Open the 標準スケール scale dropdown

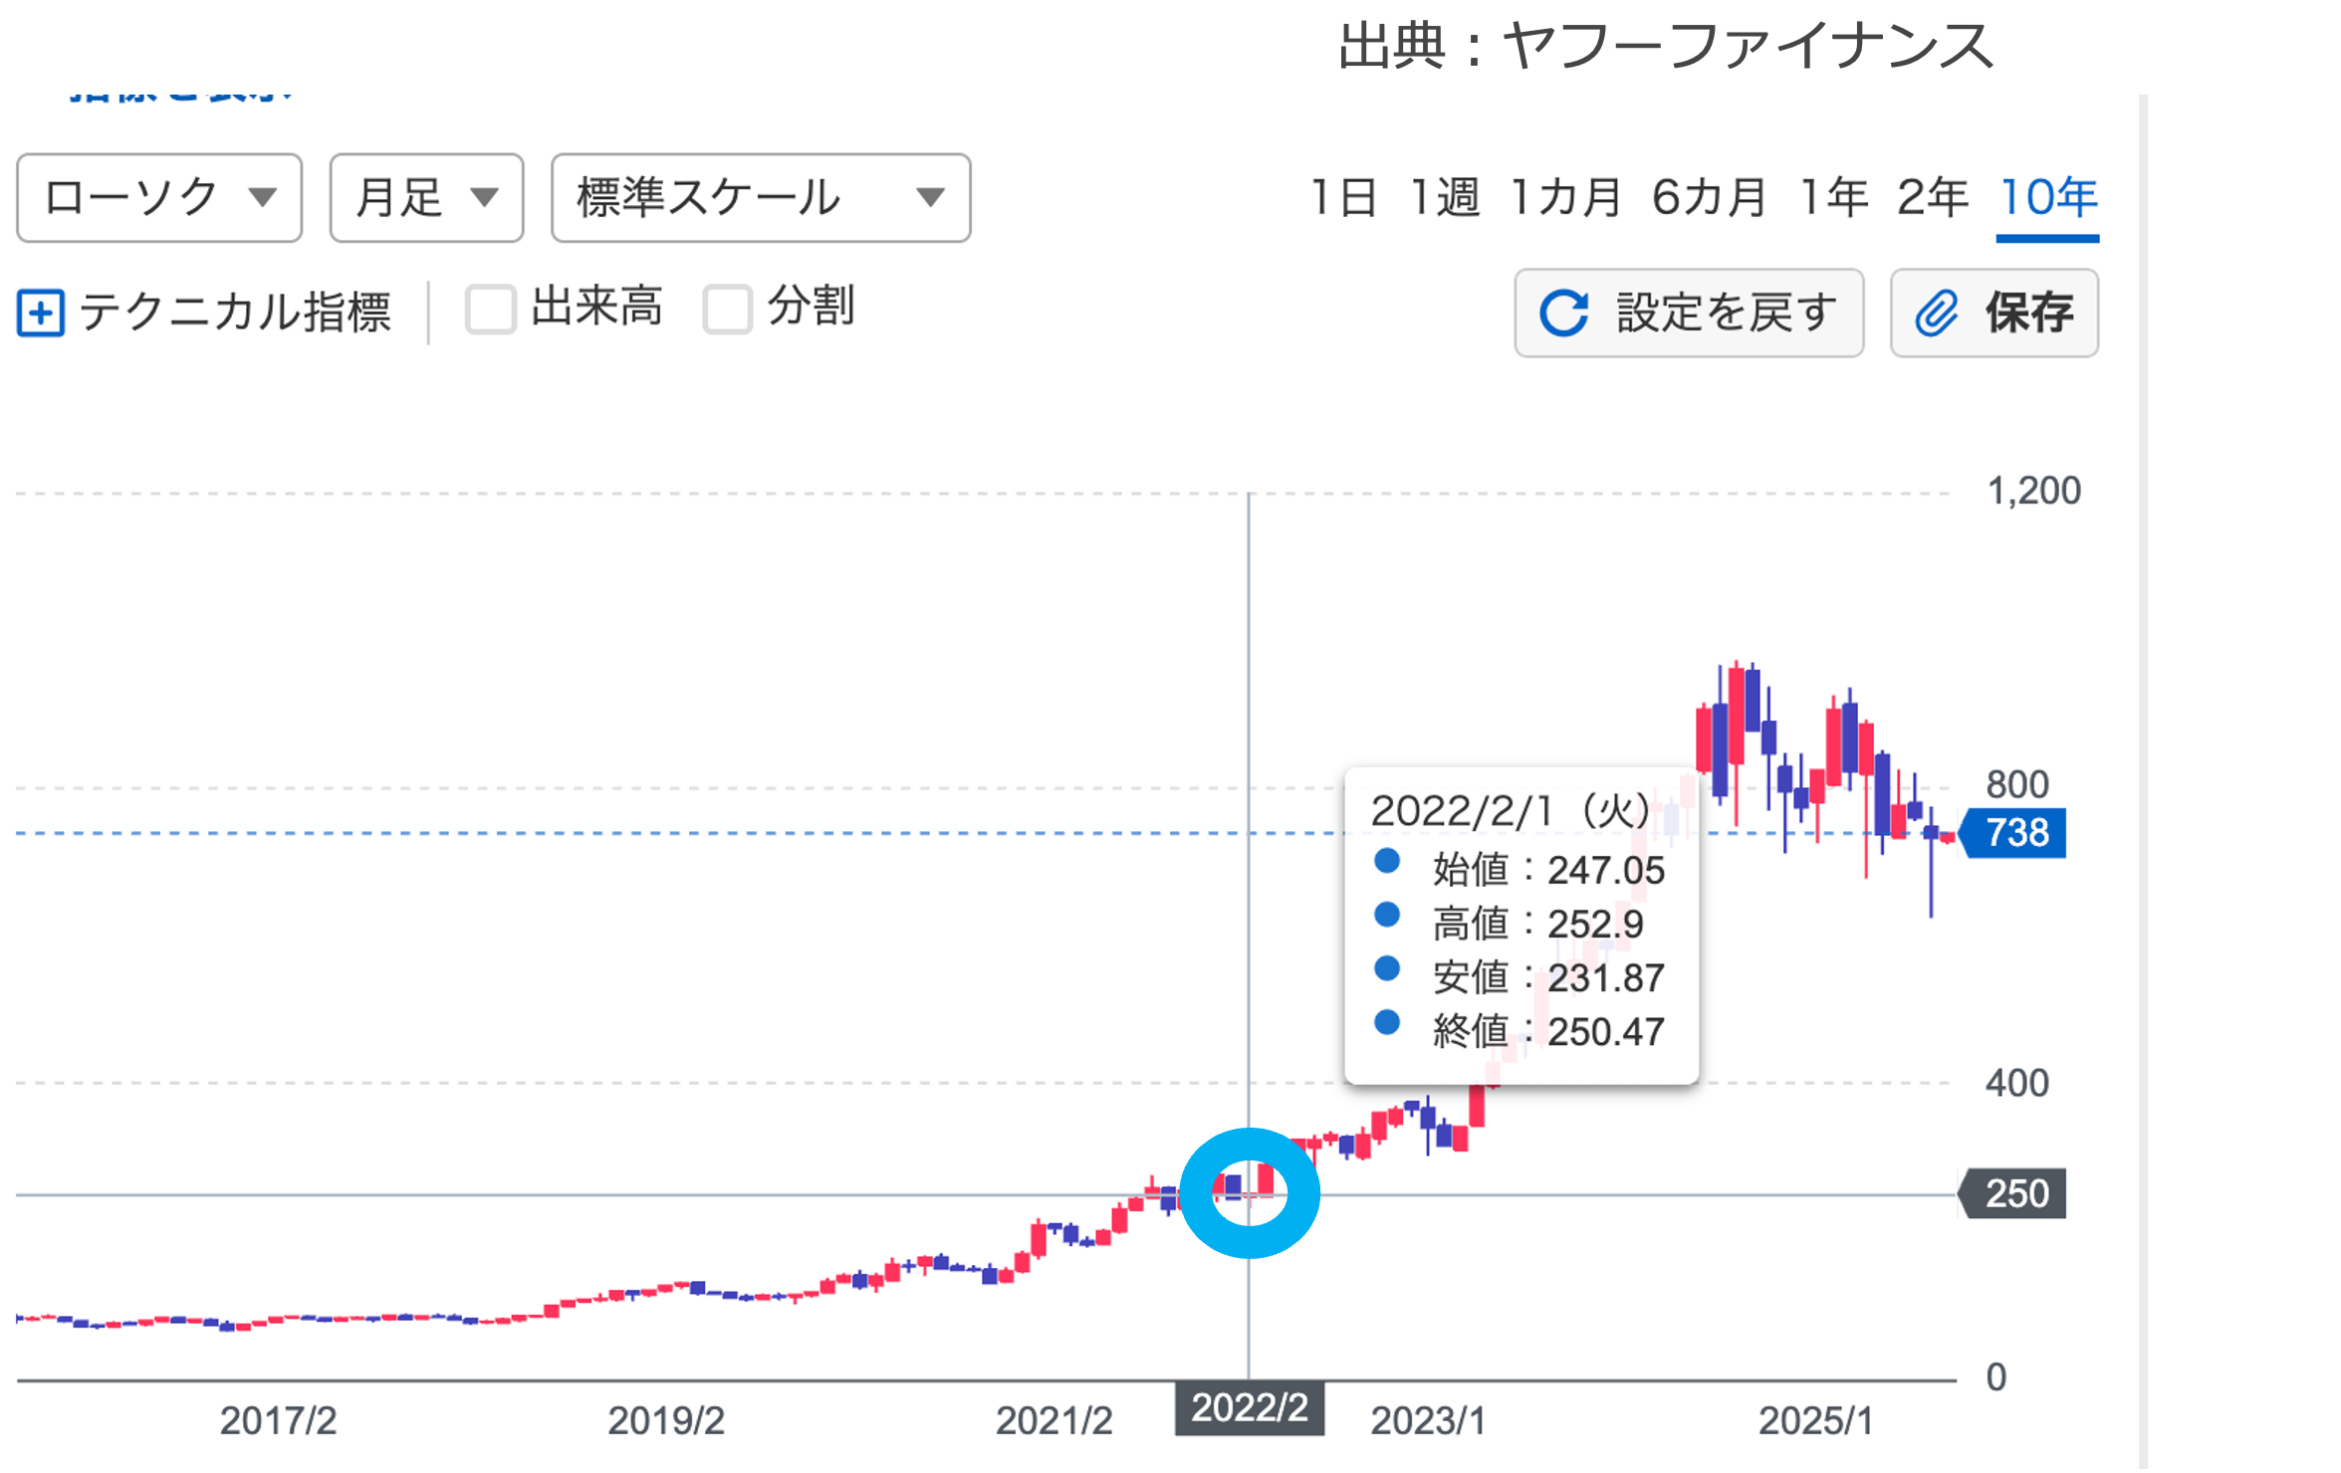761,198
